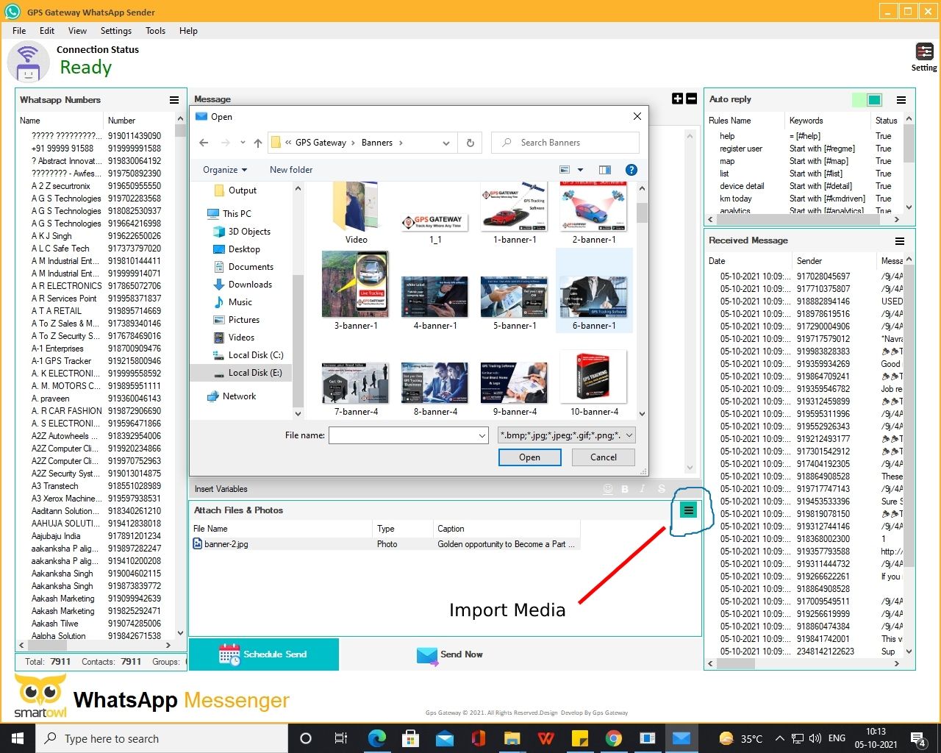Click the help icon in Open dialog
The width and height of the screenshot is (941, 753).
(631, 170)
